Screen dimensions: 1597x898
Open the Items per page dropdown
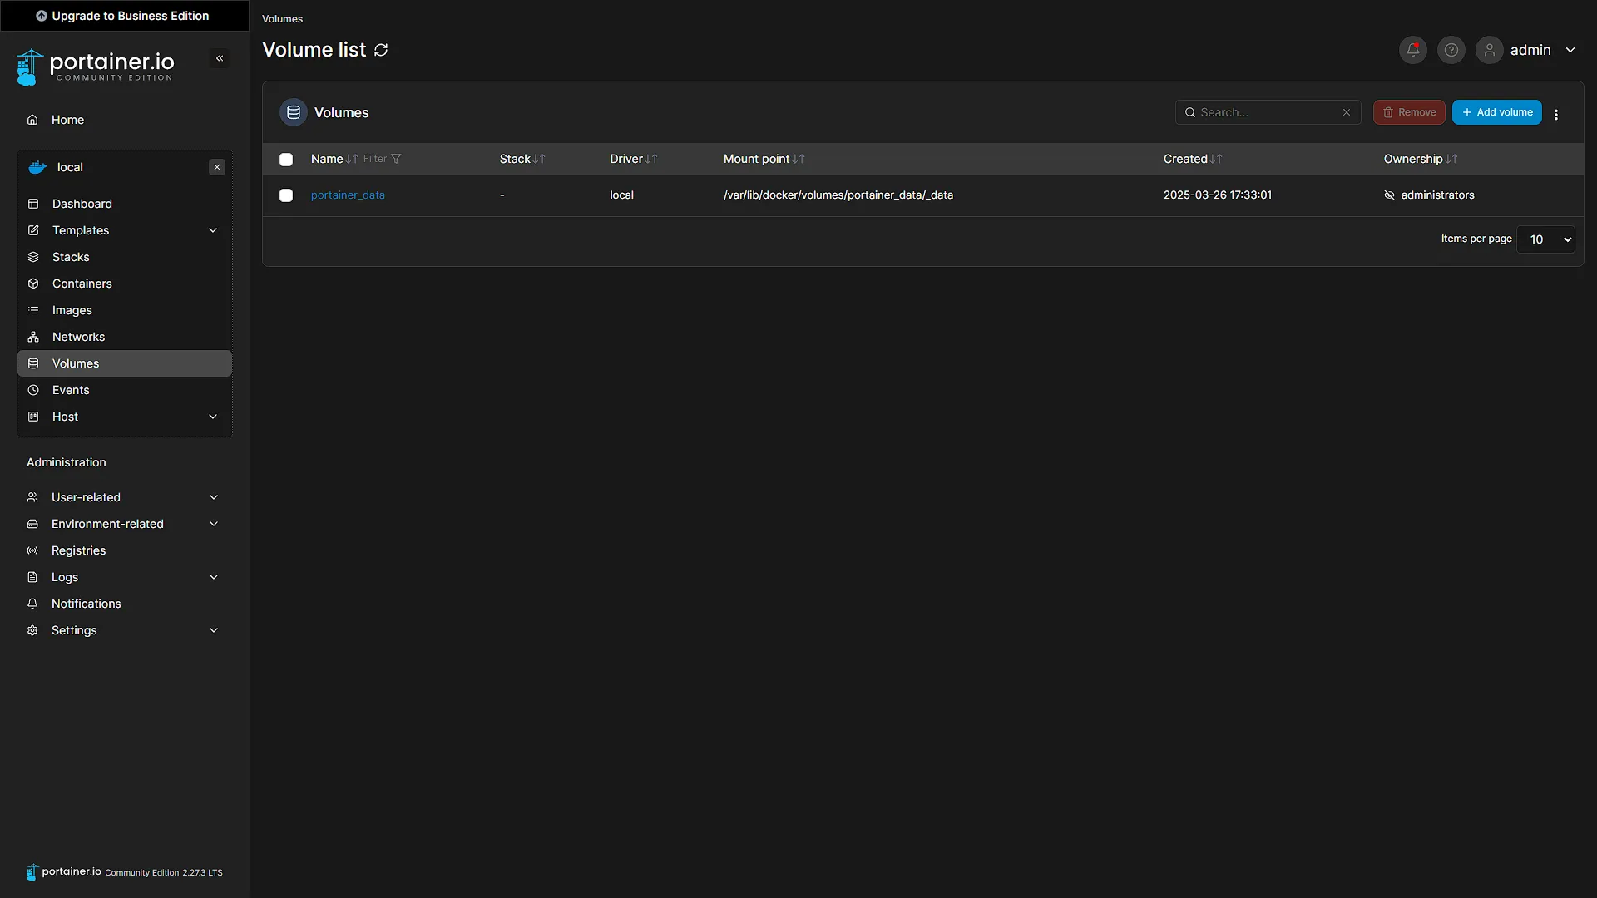tap(1545, 239)
